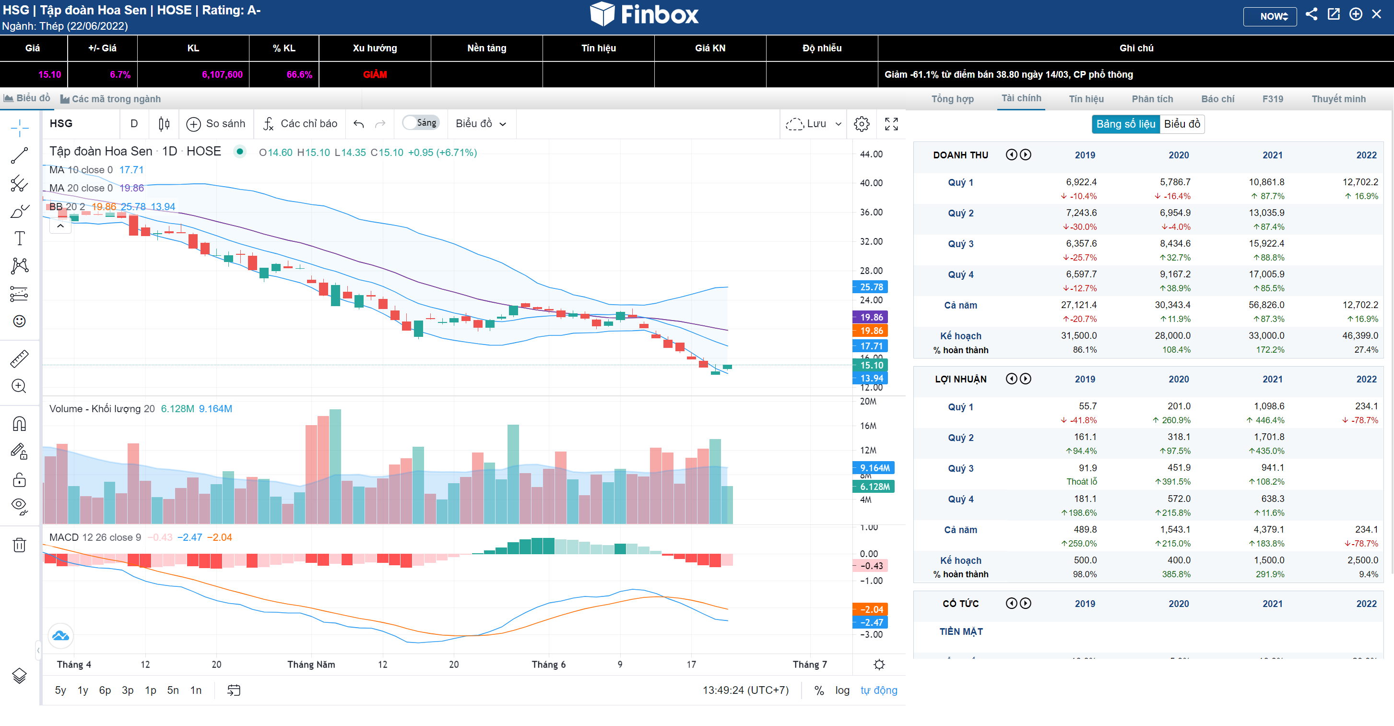Activate the magnet snap mode
The width and height of the screenshot is (1394, 726).
click(20, 424)
